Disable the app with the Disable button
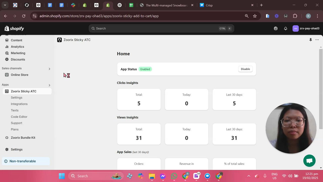323x182 pixels. pos(245,69)
